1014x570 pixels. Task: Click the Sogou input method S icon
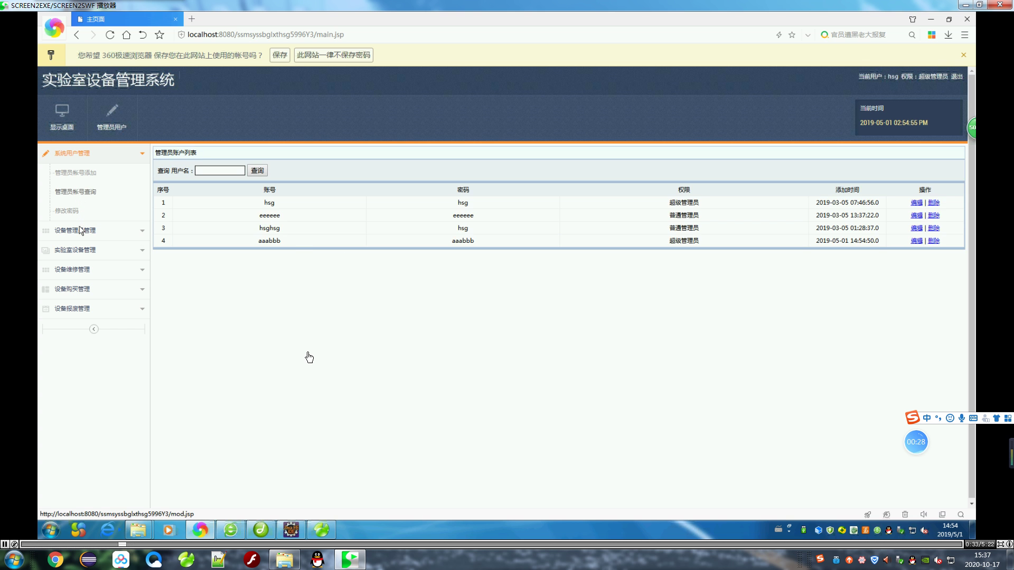(x=912, y=418)
